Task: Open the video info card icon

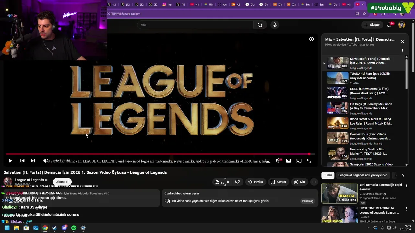Action: click(x=311, y=39)
